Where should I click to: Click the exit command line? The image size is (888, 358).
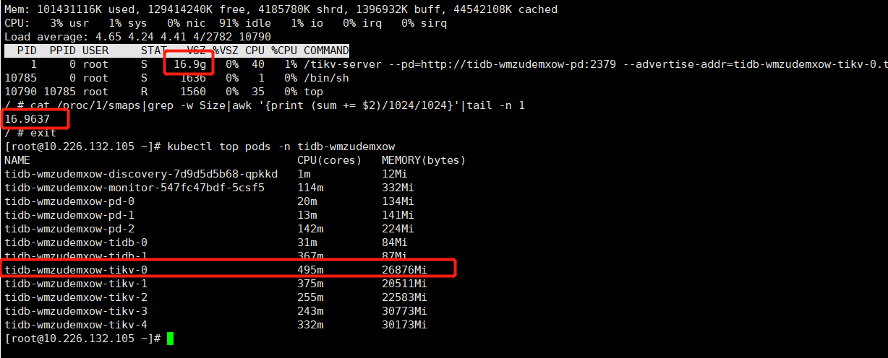click(x=30, y=133)
